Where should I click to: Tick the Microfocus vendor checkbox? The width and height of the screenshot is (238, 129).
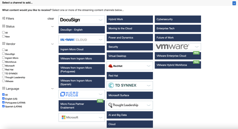point(3,62)
